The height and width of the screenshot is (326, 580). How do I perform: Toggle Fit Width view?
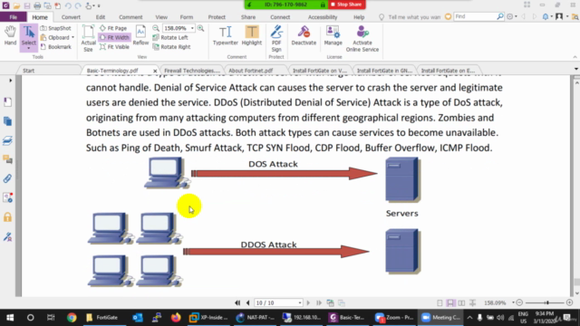(x=114, y=37)
